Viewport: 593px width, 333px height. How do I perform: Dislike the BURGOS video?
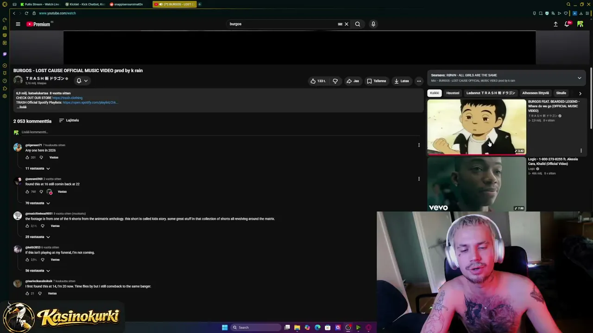tap(335, 81)
